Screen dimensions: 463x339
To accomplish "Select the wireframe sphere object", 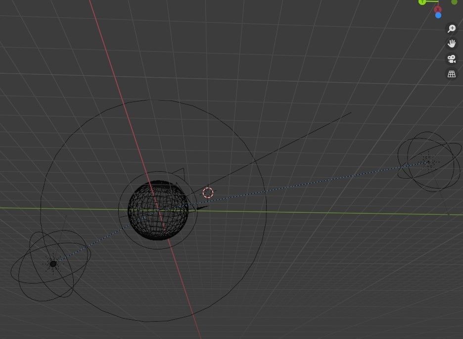I will click(x=158, y=210).
